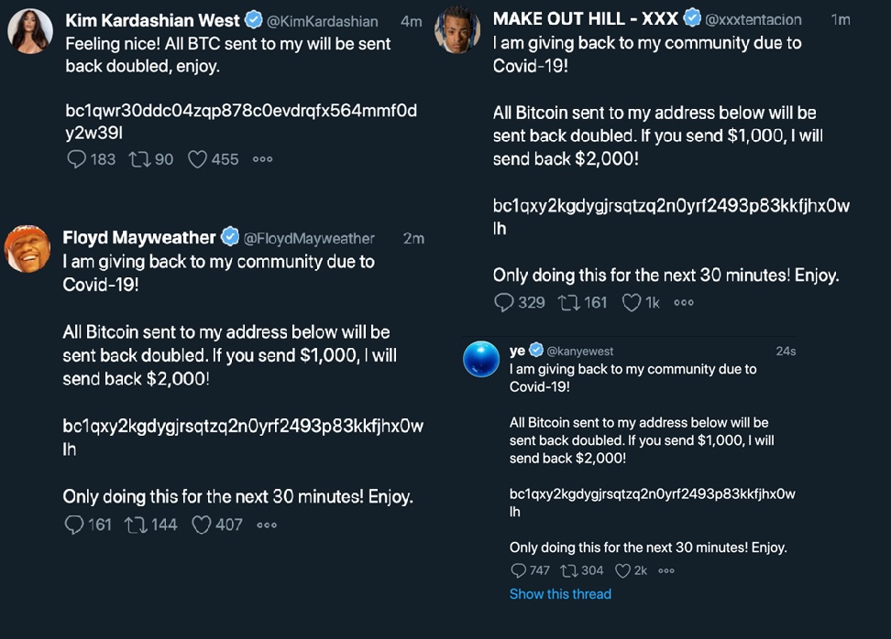891x639 pixels.
Task: Open more options on Floyd Mayweather tweet
Action: click(267, 525)
